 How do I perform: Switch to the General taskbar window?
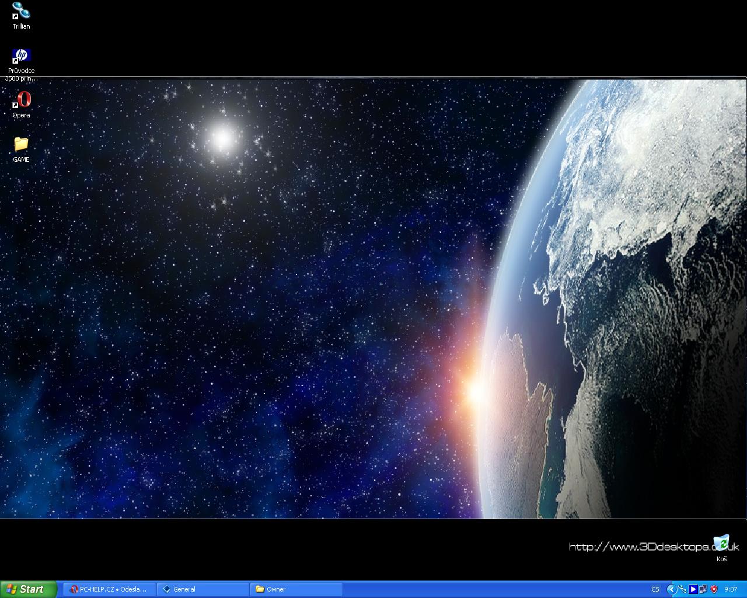tap(203, 589)
